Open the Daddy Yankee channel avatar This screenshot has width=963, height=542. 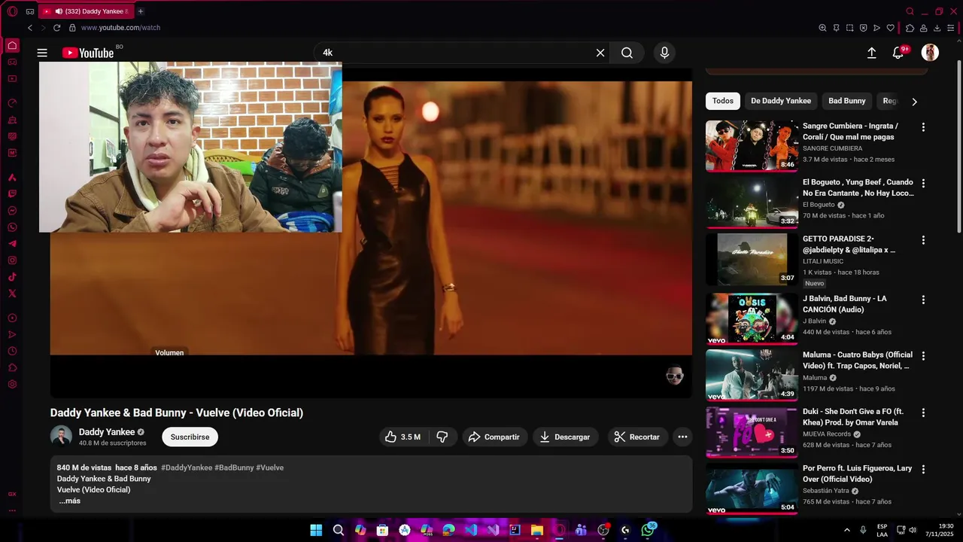tap(61, 436)
